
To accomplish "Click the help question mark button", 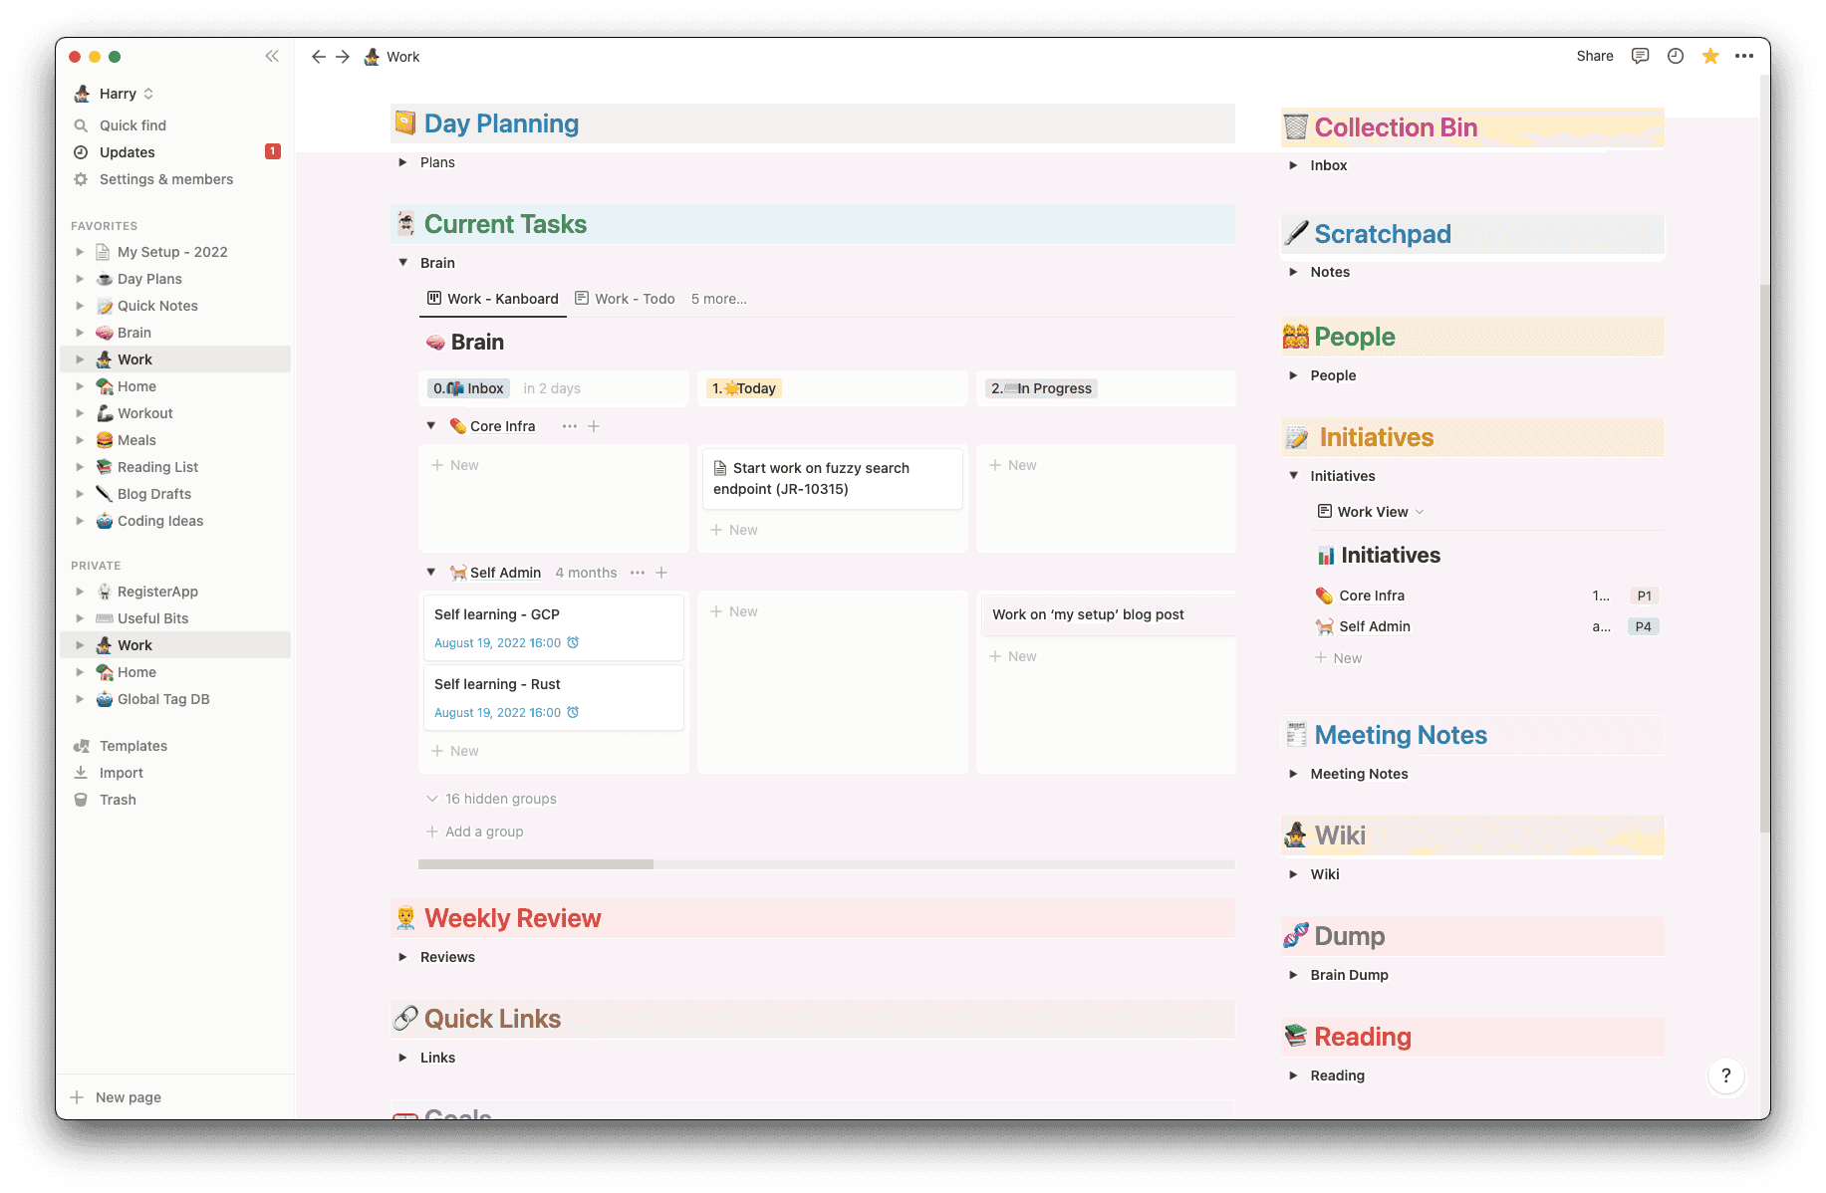I will point(1726,1075).
